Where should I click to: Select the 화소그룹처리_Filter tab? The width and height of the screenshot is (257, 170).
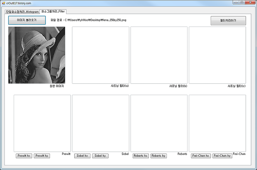pyautogui.click(x=53, y=11)
